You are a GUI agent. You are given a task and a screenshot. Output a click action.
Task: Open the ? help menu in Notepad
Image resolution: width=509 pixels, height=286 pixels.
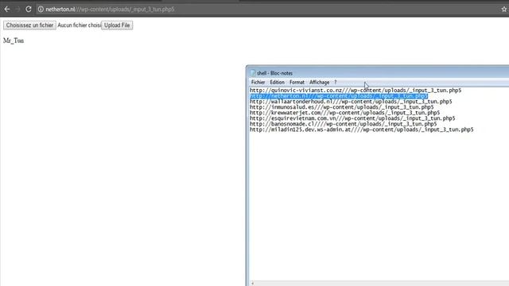point(336,83)
